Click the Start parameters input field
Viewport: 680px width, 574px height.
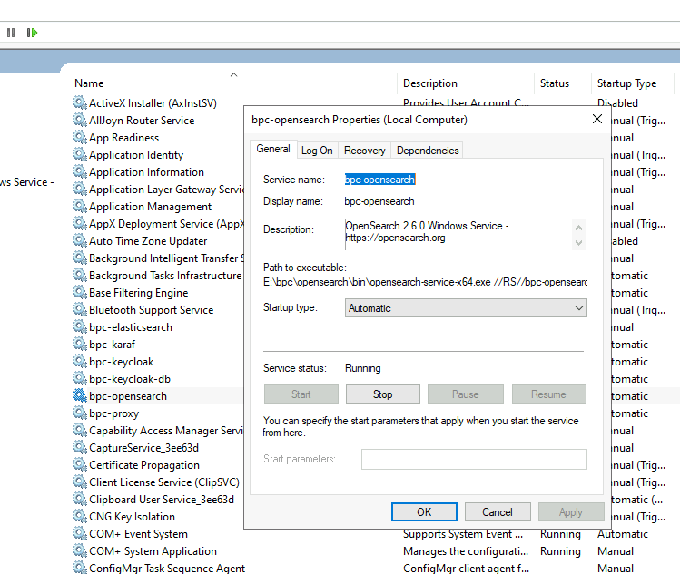pyautogui.click(x=474, y=459)
